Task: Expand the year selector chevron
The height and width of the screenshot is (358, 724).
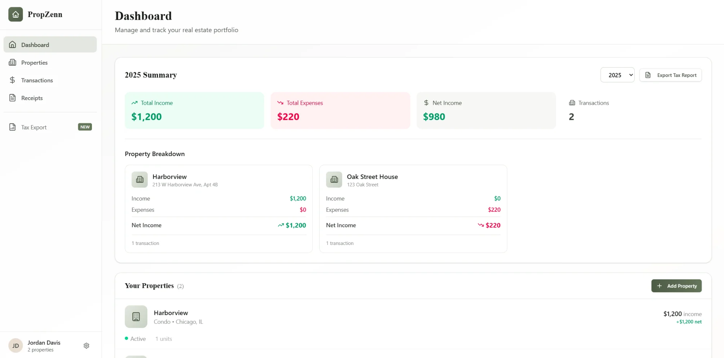Action: (630, 75)
